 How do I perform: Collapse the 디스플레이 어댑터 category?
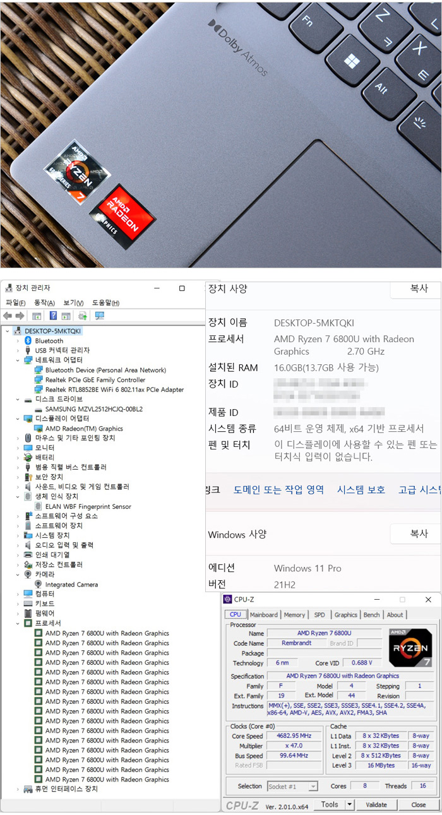coord(18,419)
